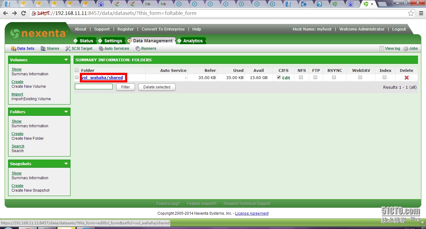Enable FTP sharing for vol_wahaha/shared
426x229 pixels.
(315, 77)
